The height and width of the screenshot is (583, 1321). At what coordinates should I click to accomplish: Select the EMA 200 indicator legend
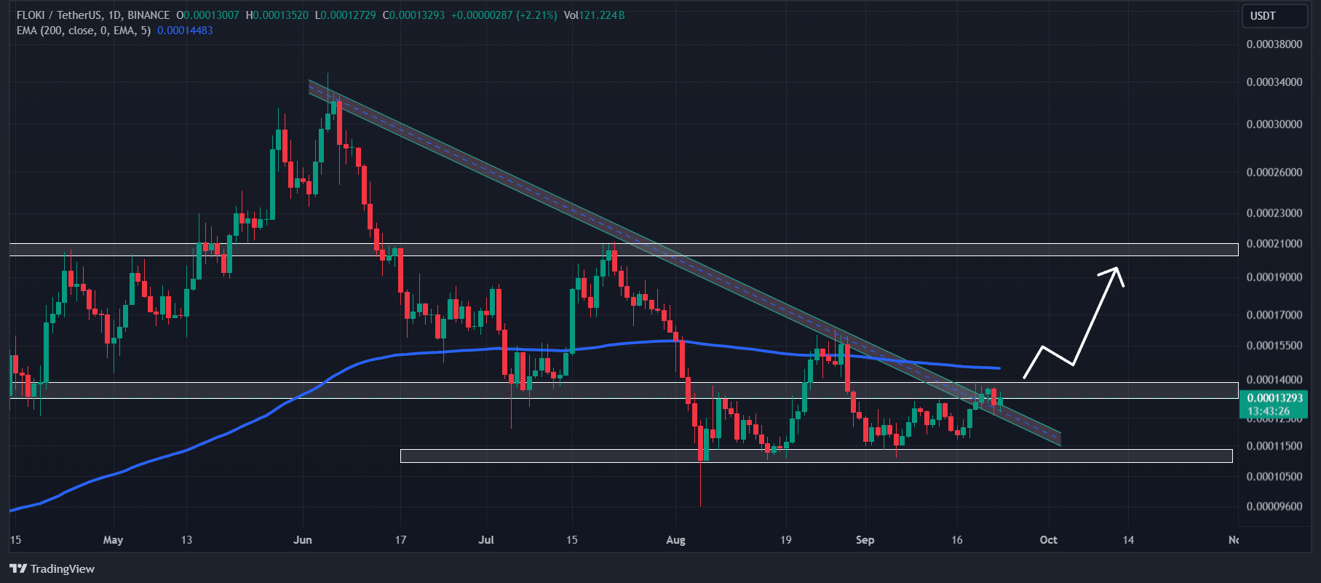pos(84,31)
